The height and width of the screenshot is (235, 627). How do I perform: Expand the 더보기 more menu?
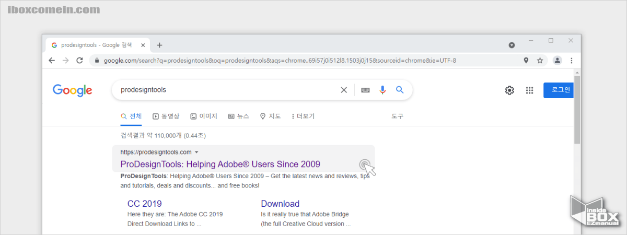[303, 116]
